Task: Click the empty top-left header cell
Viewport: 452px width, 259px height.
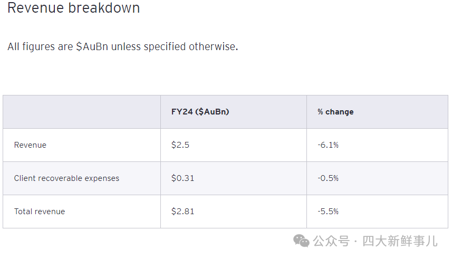Action: pos(82,112)
